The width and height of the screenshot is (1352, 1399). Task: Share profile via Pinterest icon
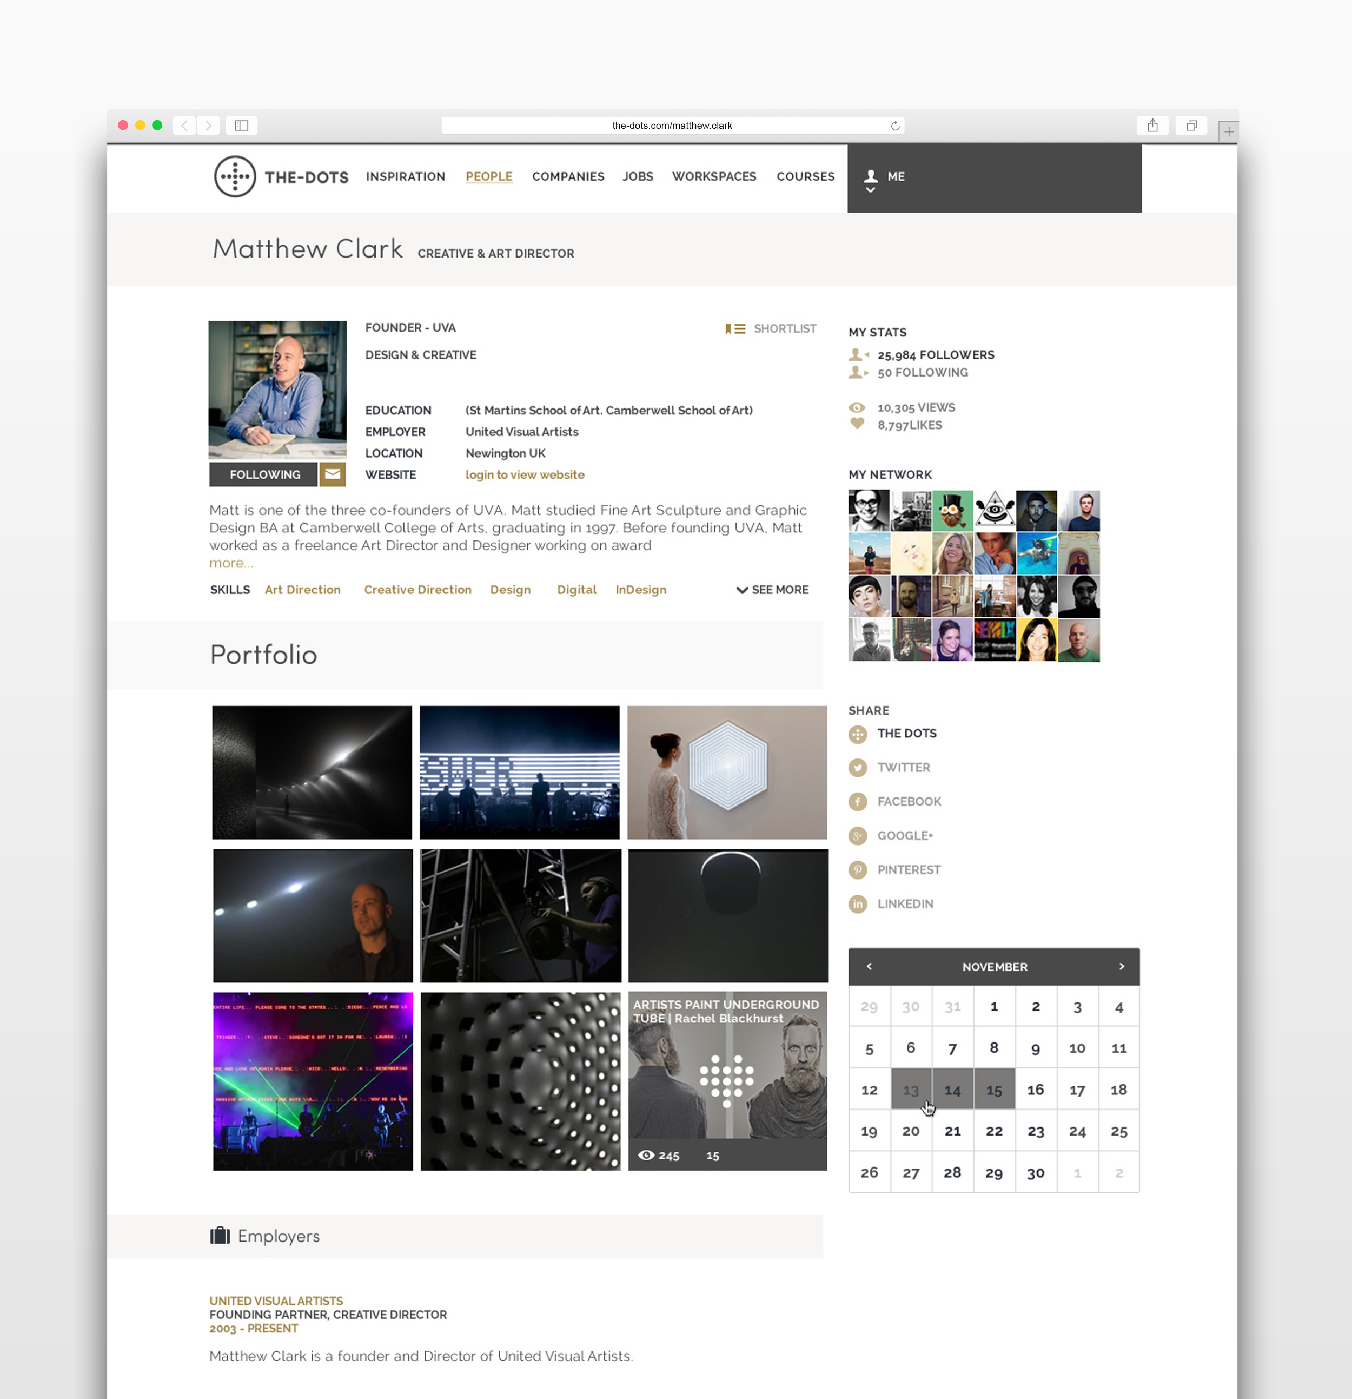click(x=858, y=870)
